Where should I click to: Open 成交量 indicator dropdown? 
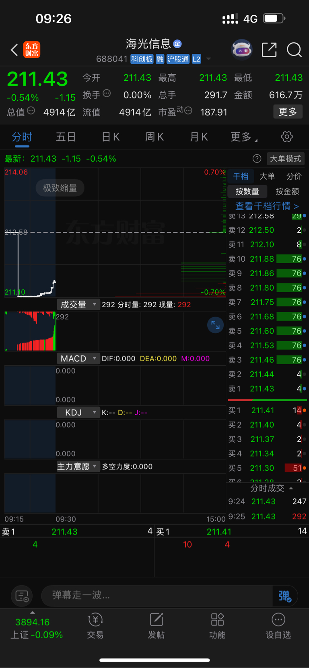(78, 305)
